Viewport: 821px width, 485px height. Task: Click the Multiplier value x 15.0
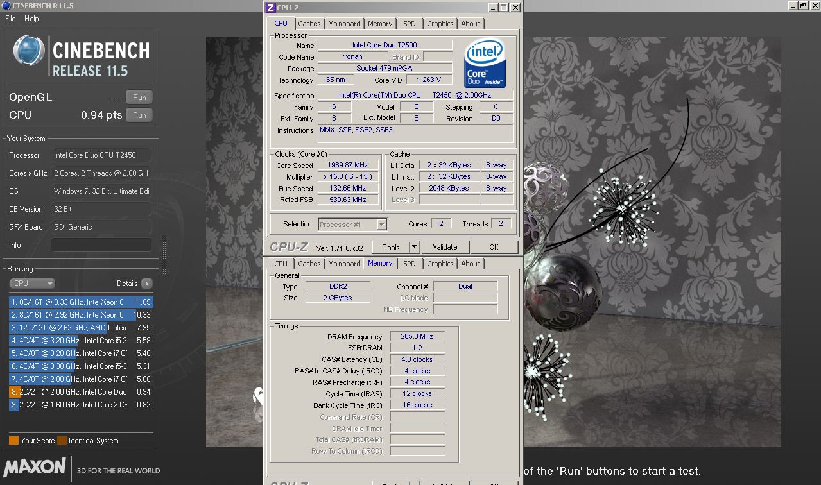click(347, 177)
